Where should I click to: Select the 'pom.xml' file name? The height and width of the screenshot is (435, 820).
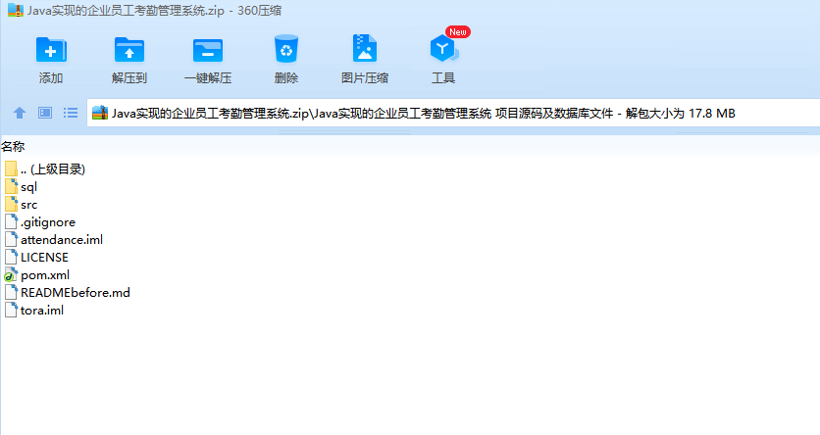coord(45,275)
